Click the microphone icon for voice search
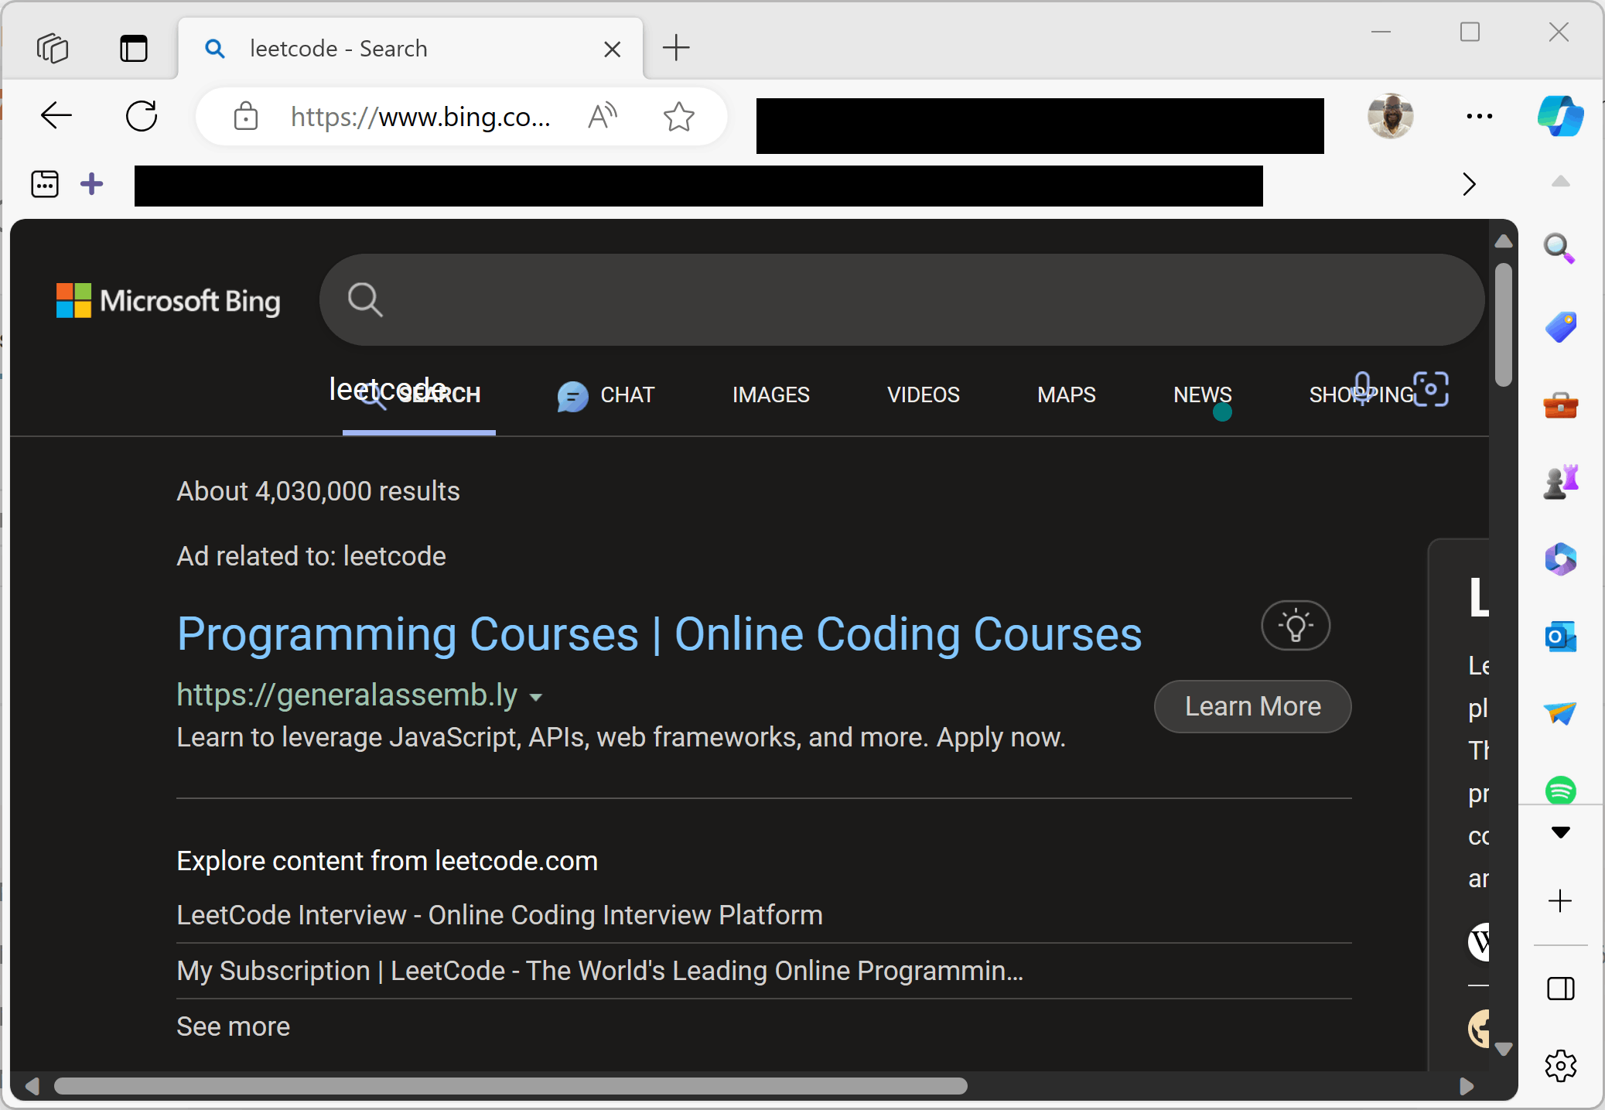The image size is (1605, 1110). pyautogui.click(x=1362, y=387)
